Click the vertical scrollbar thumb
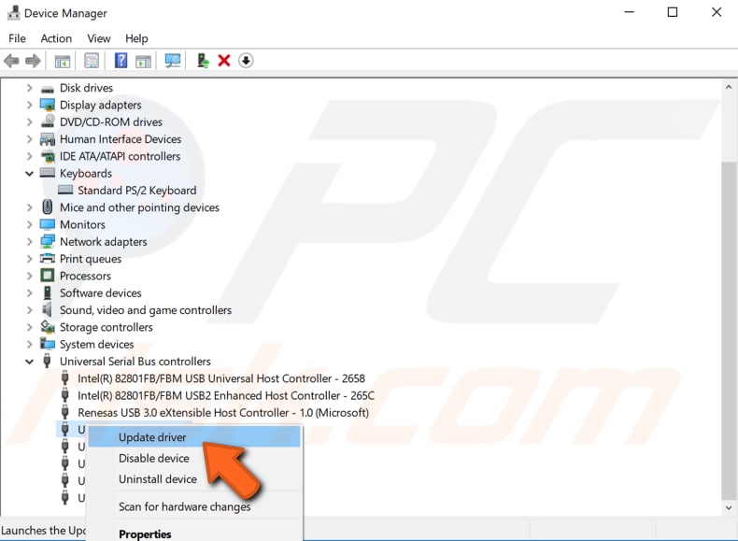 [x=729, y=330]
